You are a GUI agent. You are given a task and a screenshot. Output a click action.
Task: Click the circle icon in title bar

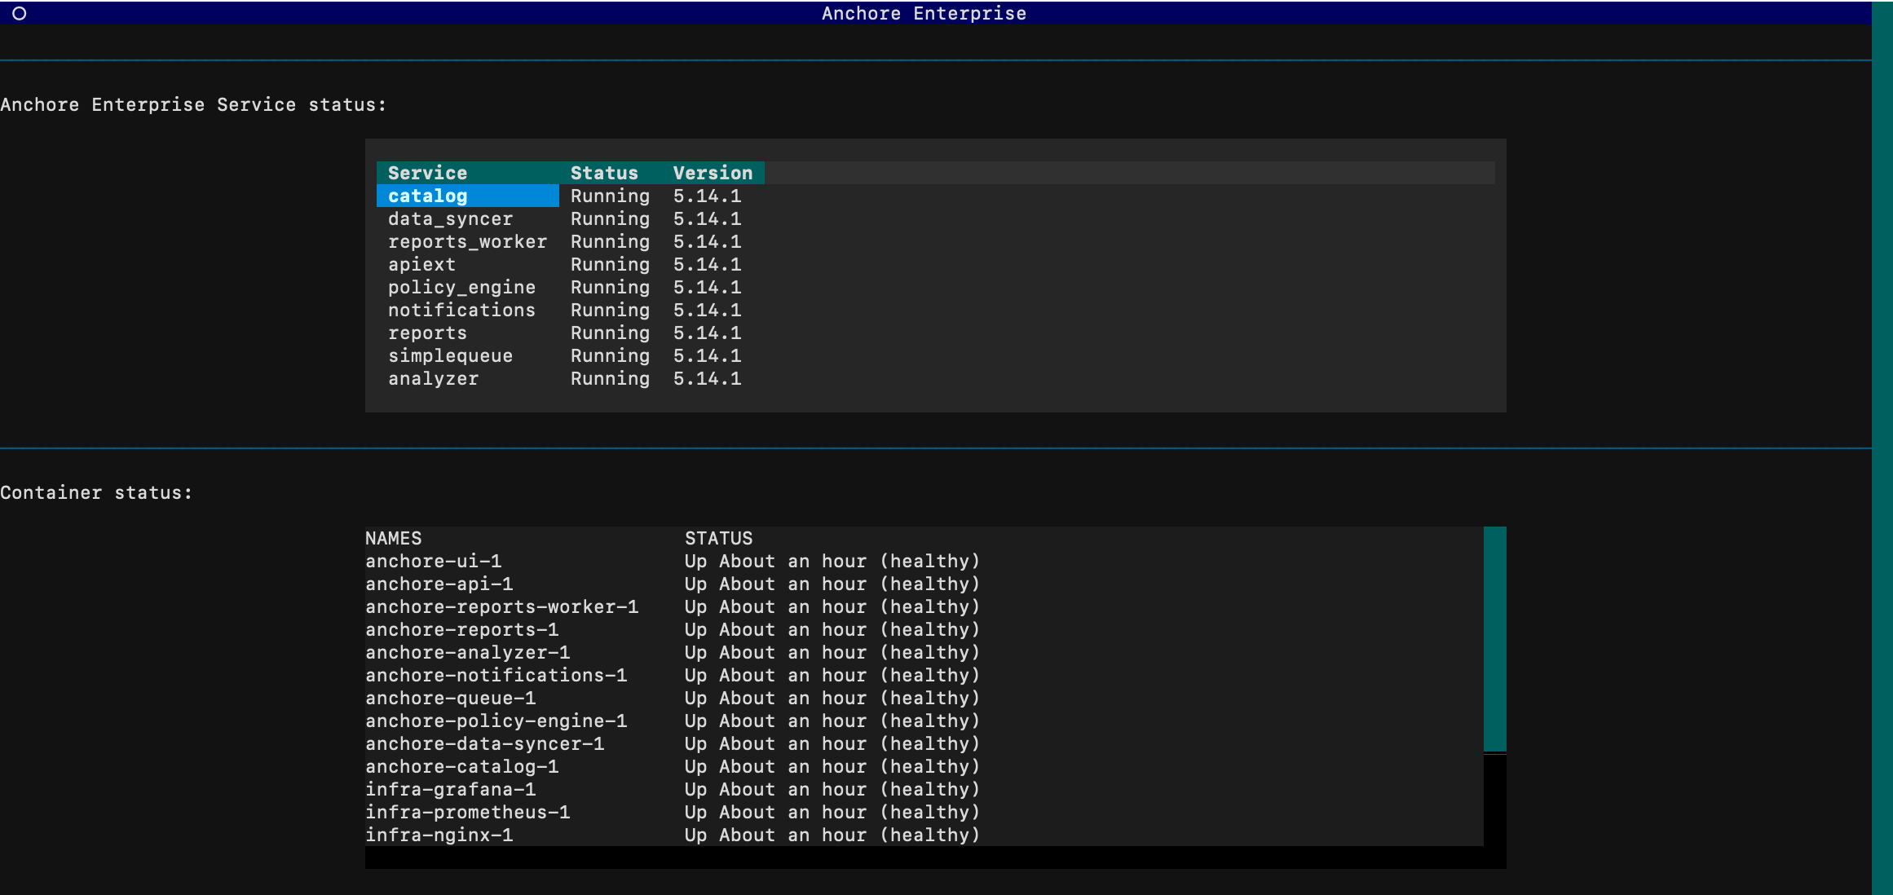(x=20, y=13)
